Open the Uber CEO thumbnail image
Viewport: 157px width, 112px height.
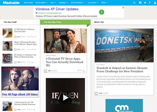click(7, 46)
